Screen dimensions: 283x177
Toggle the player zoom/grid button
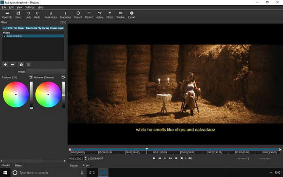pos(182,158)
